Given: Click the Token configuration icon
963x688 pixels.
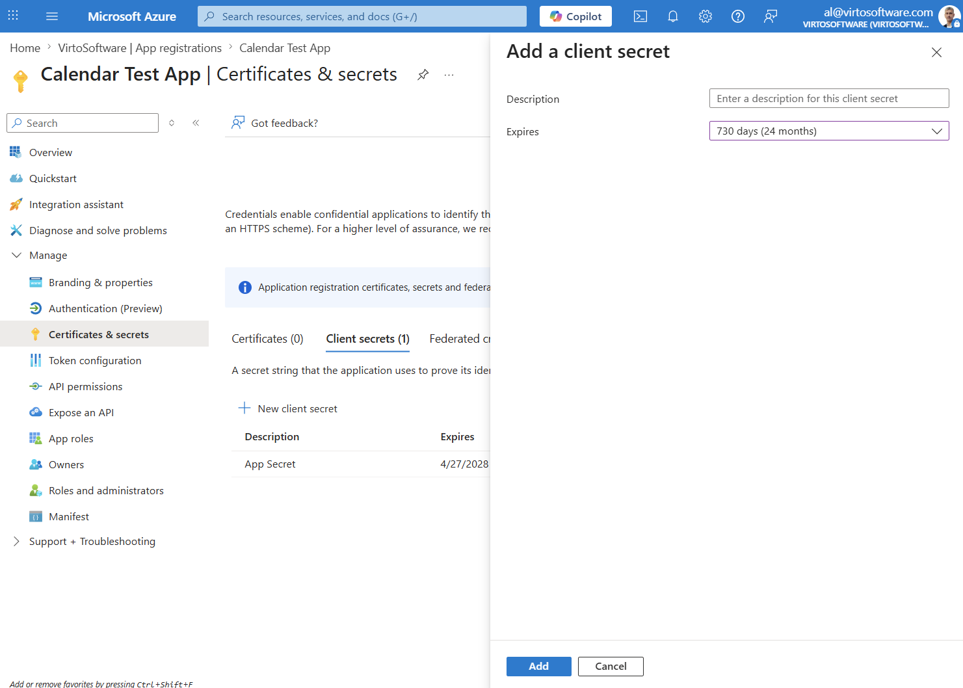Looking at the screenshot, I should [x=36, y=360].
